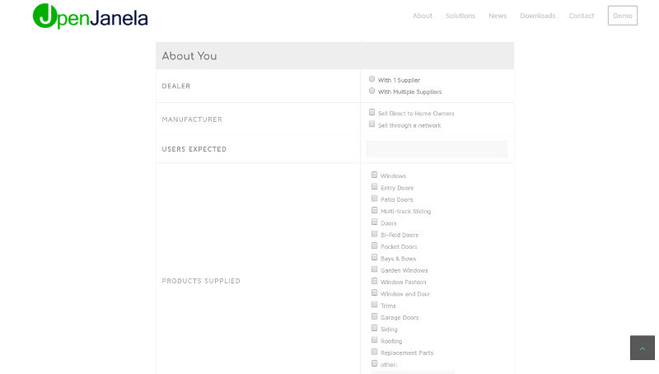This screenshot has width=659, height=374.
Task: Choose the With Multiple Suppliers radio option
Action: [372, 91]
